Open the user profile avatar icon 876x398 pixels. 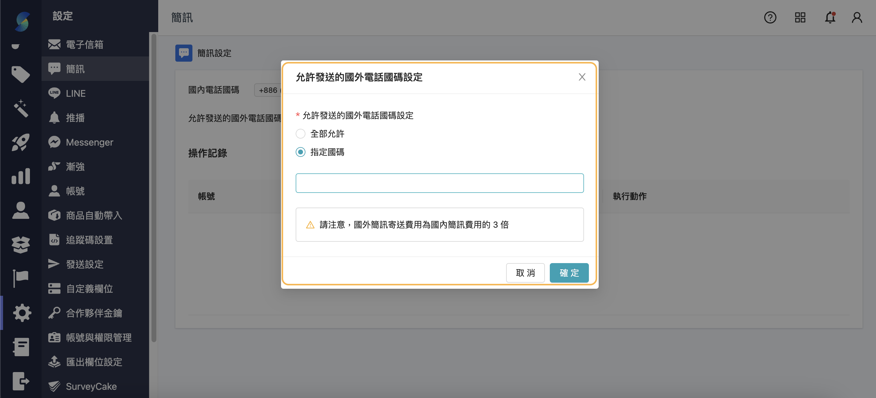(x=857, y=17)
